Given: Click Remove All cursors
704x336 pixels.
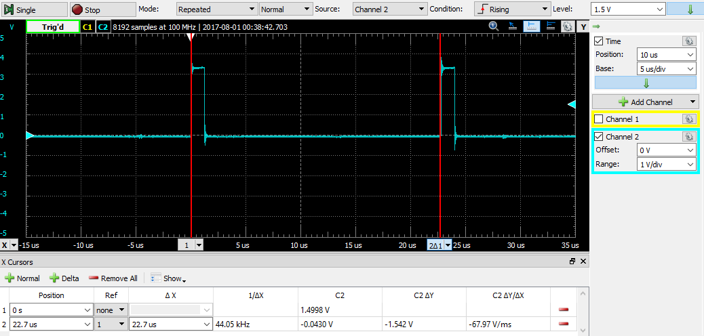Looking at the screenshot, I should click(113, 278).
